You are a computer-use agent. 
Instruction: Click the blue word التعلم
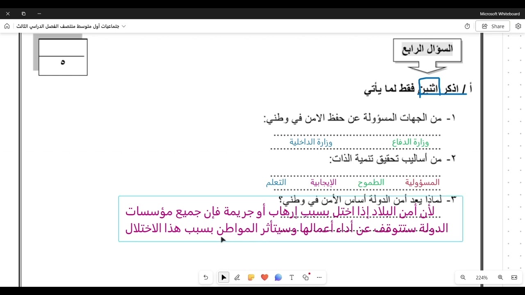(x=276, y=182)
